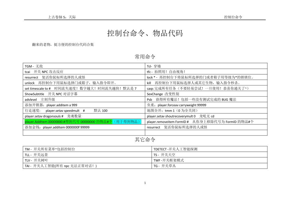Select the cell TLV - 开关树叶
The width and height of the screenshot is (290, 205).
click(87, 160)
